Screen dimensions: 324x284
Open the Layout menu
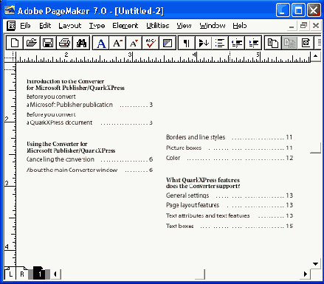click(70, 26)
